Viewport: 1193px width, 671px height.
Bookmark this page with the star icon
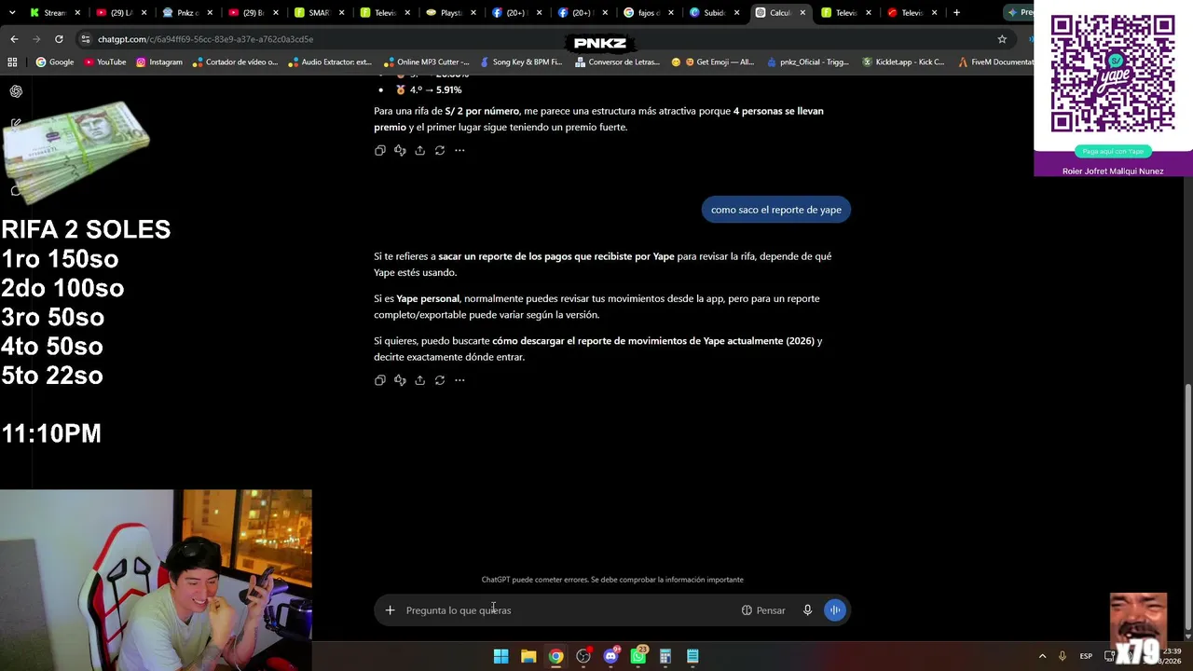tap(1002, 39)
